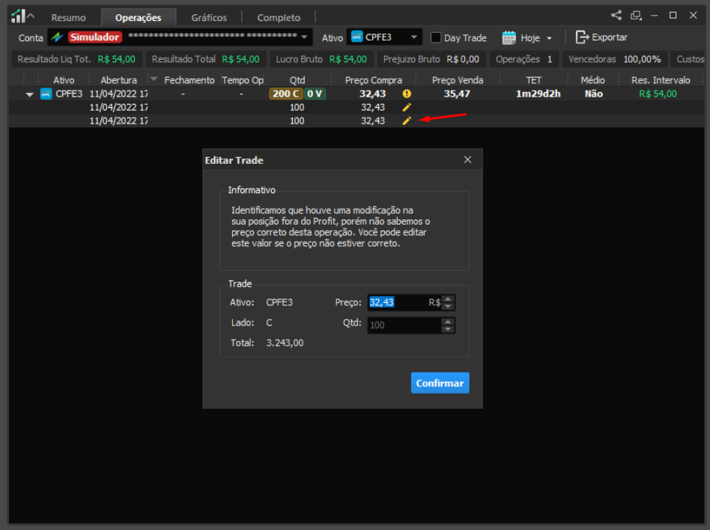Open the Conta account dropdown
This screenshot has width=710, height=530.
[x=304, y=37]
